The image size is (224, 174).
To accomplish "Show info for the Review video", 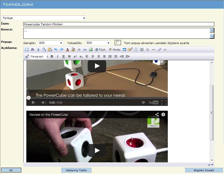I will (x=163, y=114).
